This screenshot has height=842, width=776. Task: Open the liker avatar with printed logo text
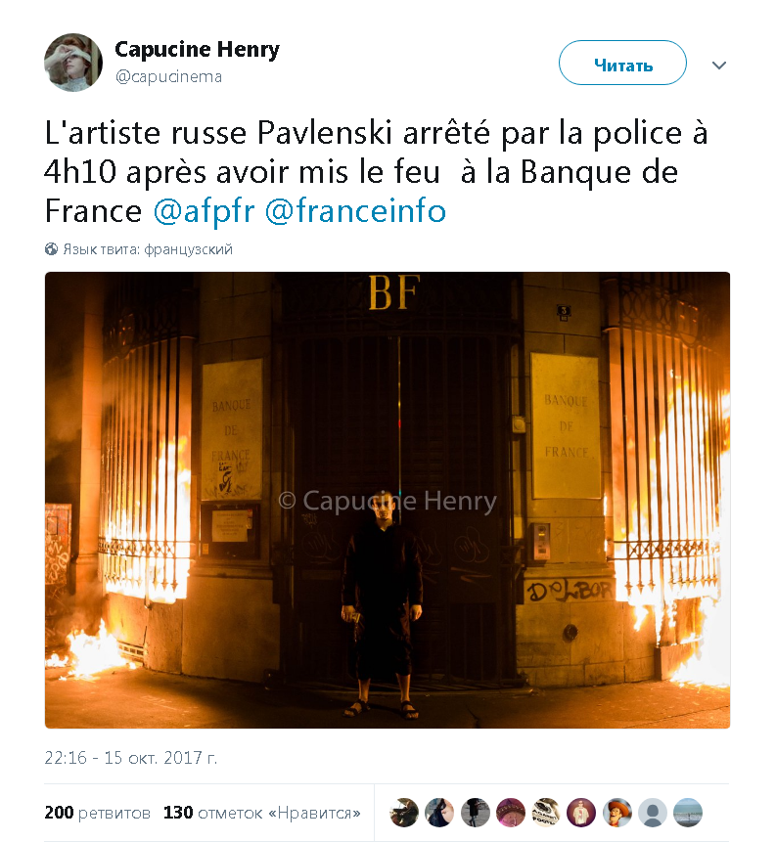tap(546, 813)
